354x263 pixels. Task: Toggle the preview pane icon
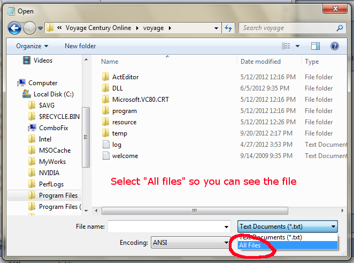point(315,46)
